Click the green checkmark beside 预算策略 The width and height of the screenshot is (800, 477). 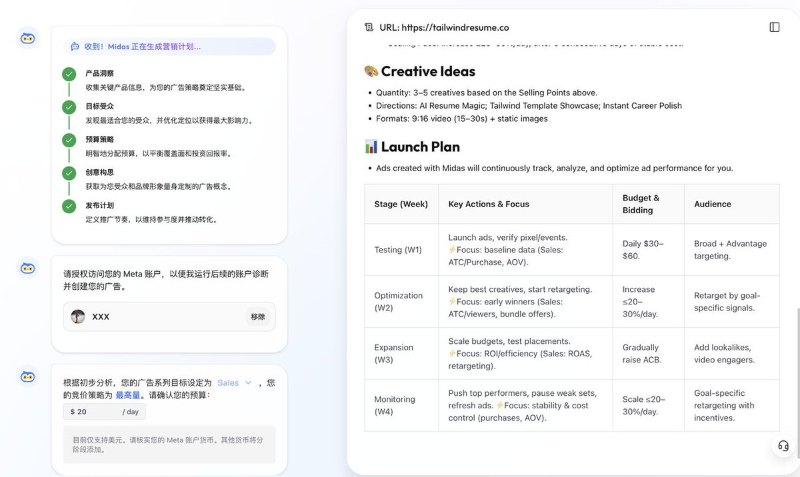click(69, 140)
